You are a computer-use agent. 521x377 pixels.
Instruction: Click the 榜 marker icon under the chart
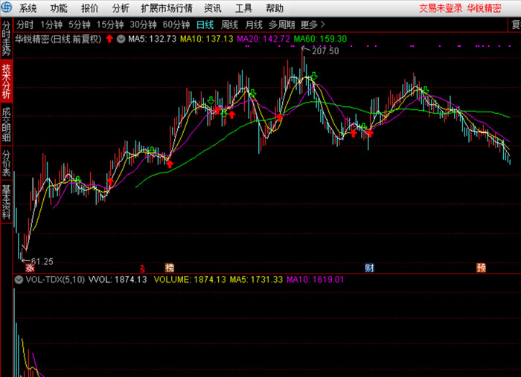click(x=170, y=267)
